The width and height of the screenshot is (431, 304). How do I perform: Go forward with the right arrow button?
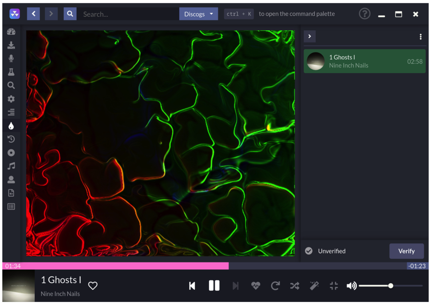click(x=51, y=14)
